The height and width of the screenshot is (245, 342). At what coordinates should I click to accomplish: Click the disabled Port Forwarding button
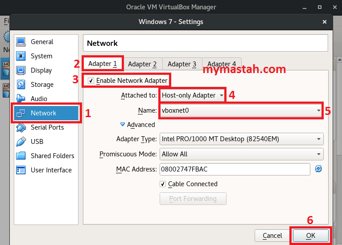193,199
